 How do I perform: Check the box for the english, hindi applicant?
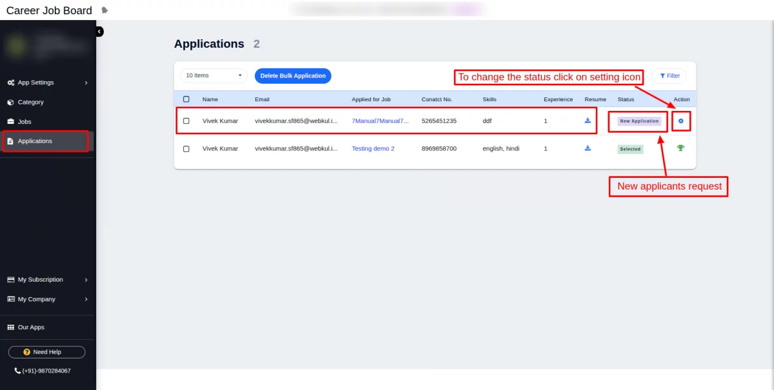coord(186,148)
